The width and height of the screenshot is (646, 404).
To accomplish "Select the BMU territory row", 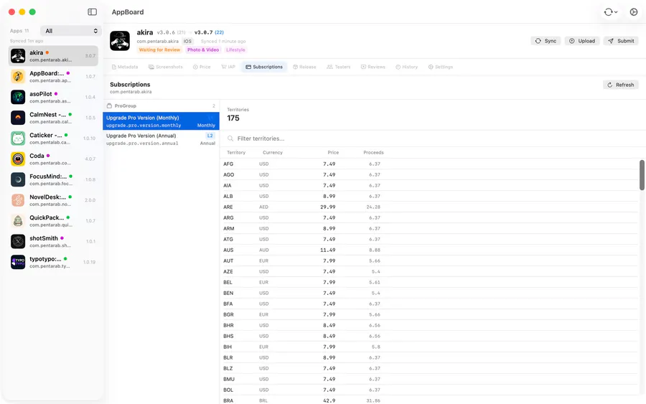I will 431,379.
